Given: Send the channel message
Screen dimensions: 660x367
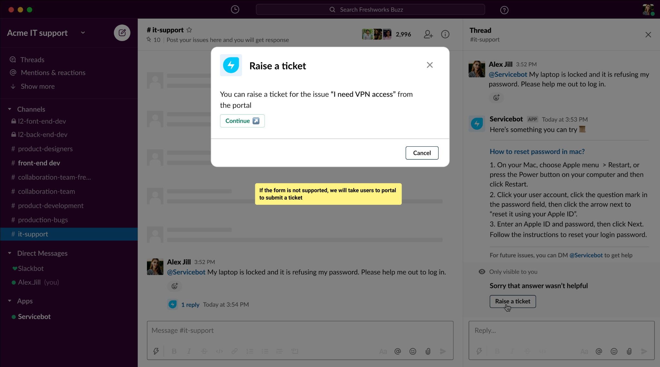Looking at the screenshot, I should pos(443,351).
